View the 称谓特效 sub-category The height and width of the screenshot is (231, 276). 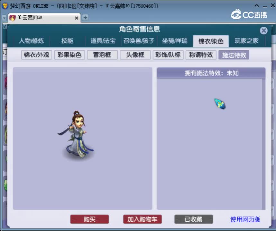click(x=201, y=55)
